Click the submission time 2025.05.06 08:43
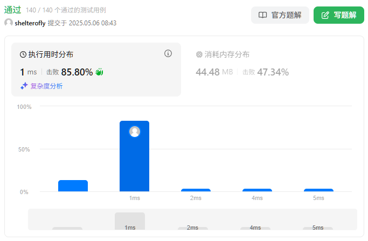This screenshot has width=368, height=241. (x=93, y=23)
